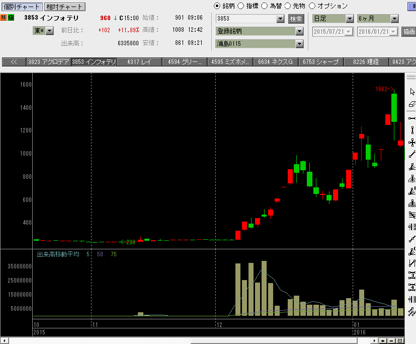416x344 pixels.
Task: Select the parallel lines pitchfork tool
Action: 412,215
